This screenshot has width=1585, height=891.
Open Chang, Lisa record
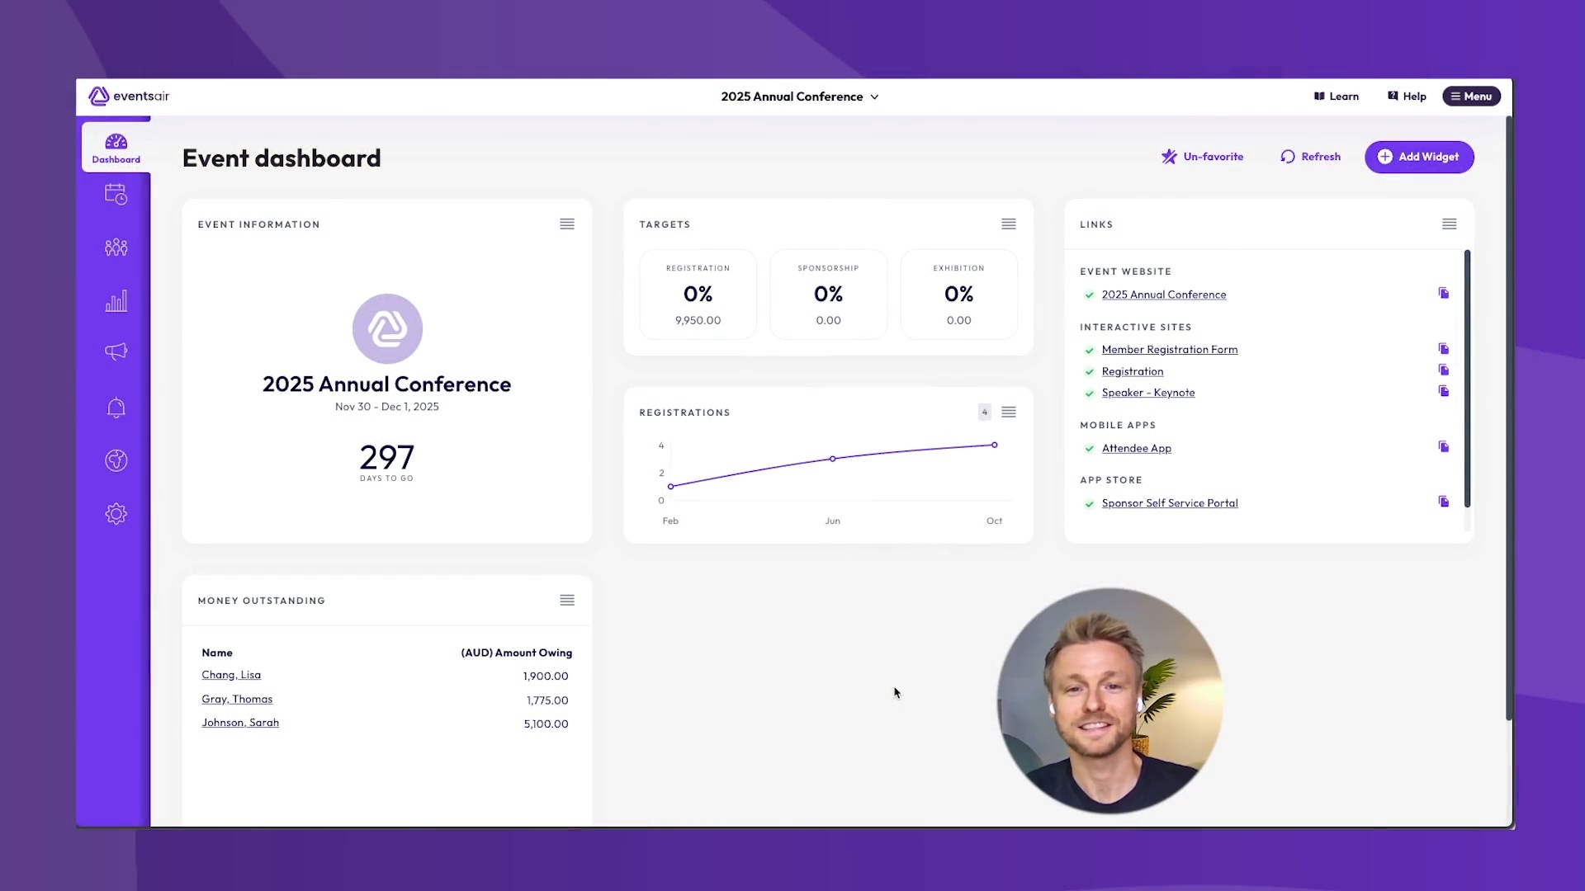point(231,675)
